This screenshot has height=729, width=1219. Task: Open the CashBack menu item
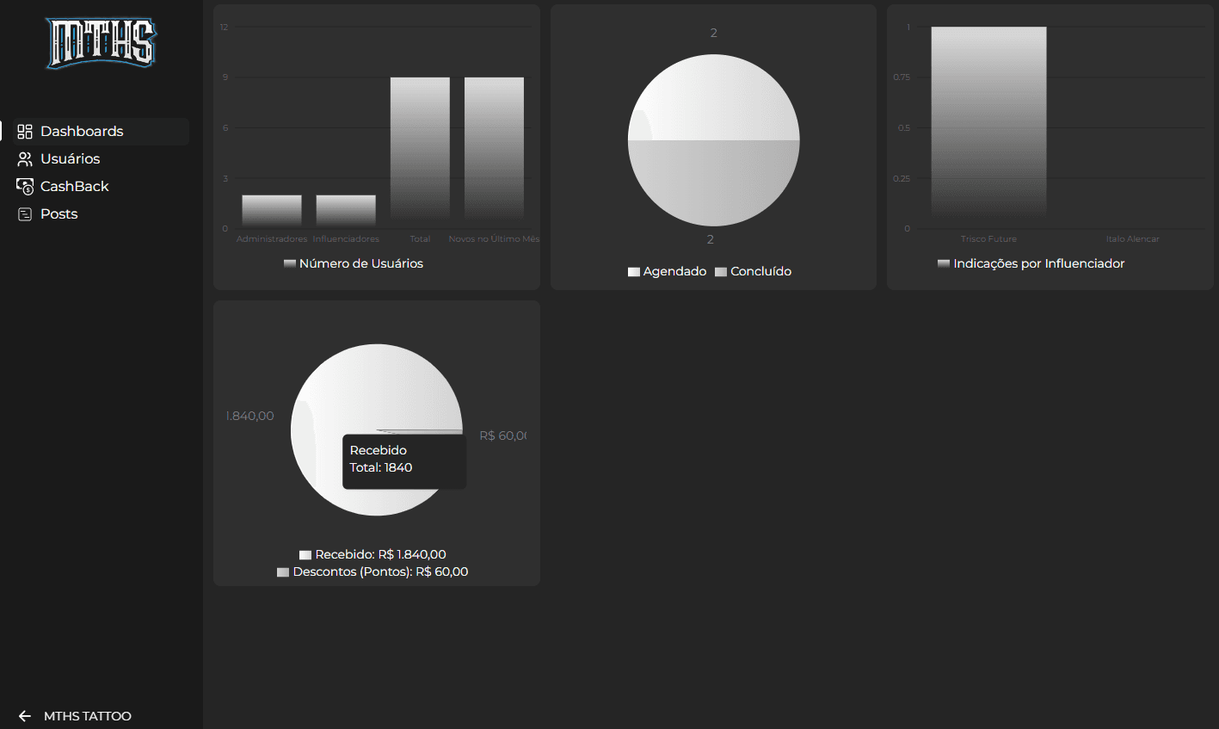75,187
